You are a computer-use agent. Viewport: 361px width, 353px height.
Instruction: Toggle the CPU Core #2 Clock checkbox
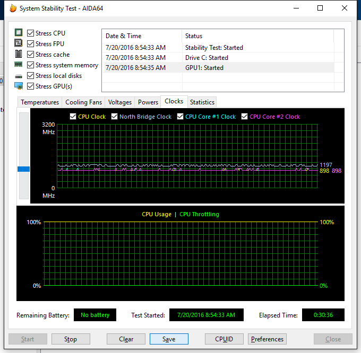coord(245,117)
